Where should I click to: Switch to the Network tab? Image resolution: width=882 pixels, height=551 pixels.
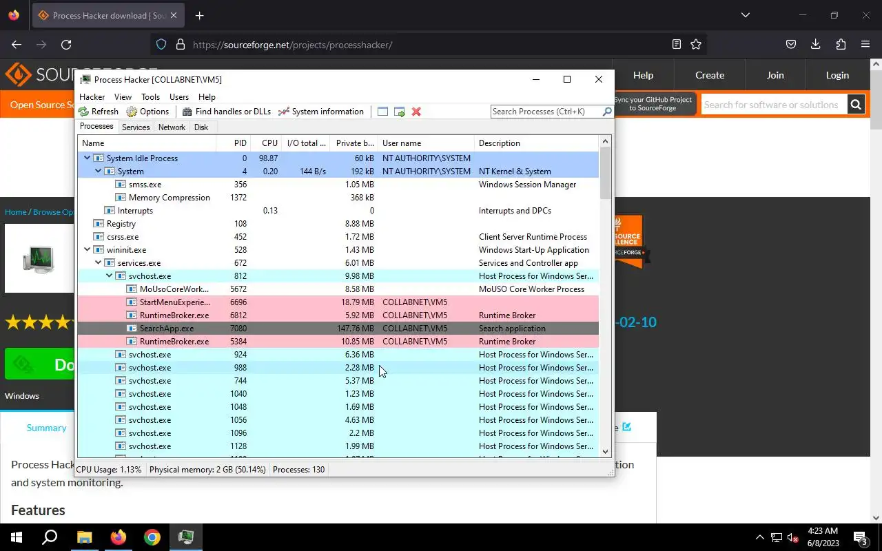(x=172, y=127)
